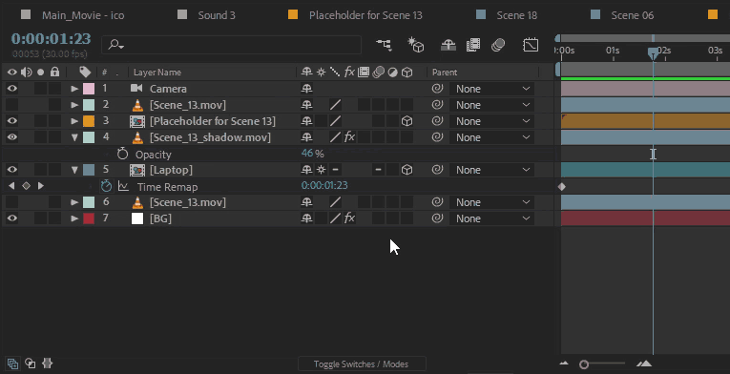Click the Hide Shy Layers icon
730x374 pixels.
(448, 45)
